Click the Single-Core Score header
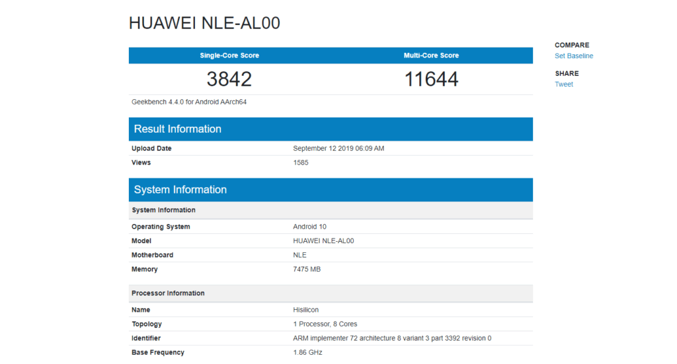This screenshot has height=364, width=677. pyautogui.click(x=229, y=55)
